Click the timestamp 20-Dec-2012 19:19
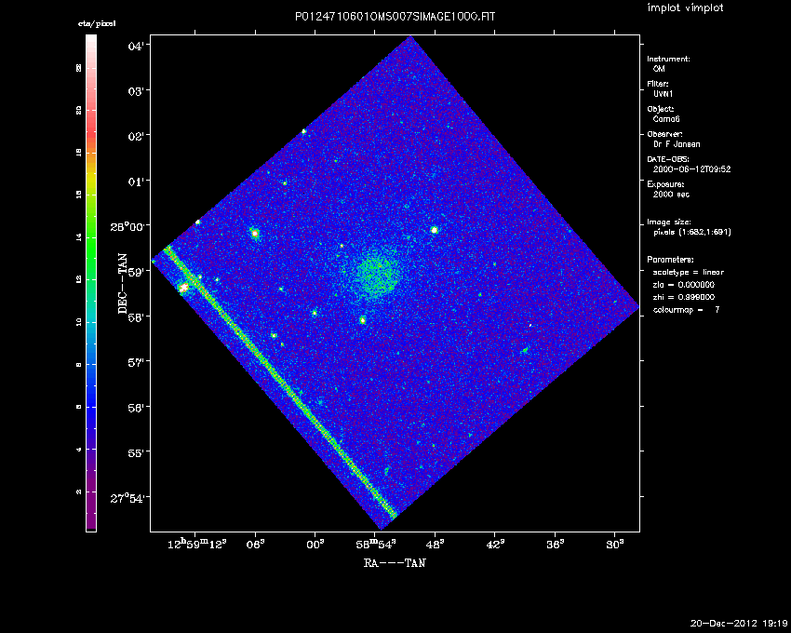 click(x=739, y=624)
